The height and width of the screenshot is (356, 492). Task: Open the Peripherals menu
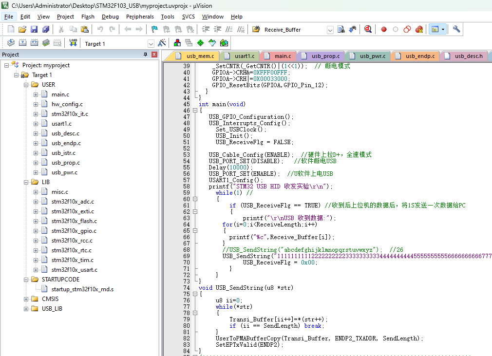point(140,17)
